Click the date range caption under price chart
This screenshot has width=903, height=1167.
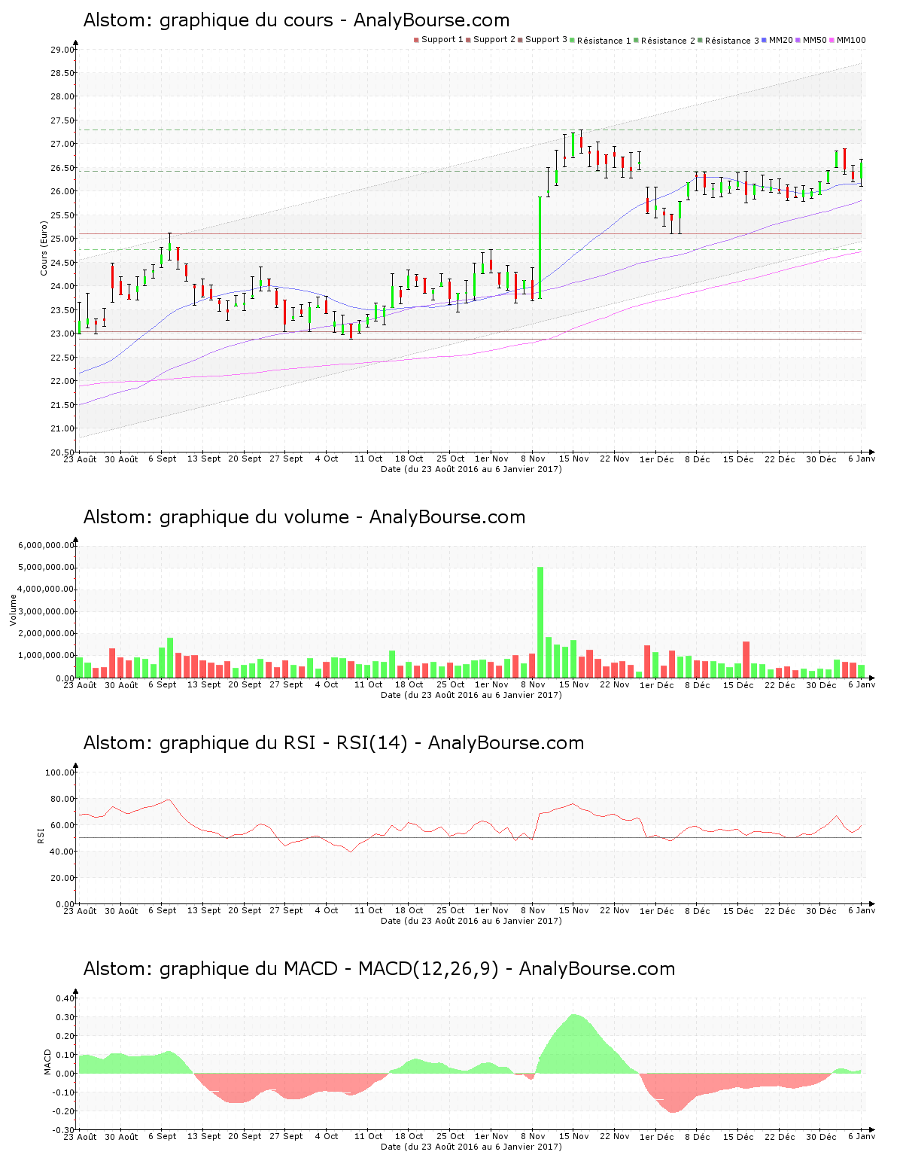pos(471,469)
